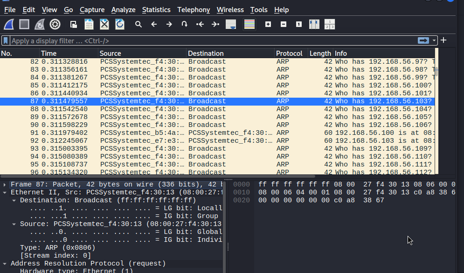This screenshot has height=273, width=464.
Task: Jump to the first packet
Action: click(x=200, y=25)
